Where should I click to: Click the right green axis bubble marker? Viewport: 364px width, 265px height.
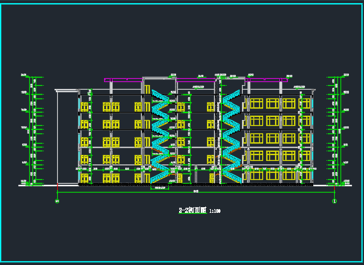click(334, 201)
